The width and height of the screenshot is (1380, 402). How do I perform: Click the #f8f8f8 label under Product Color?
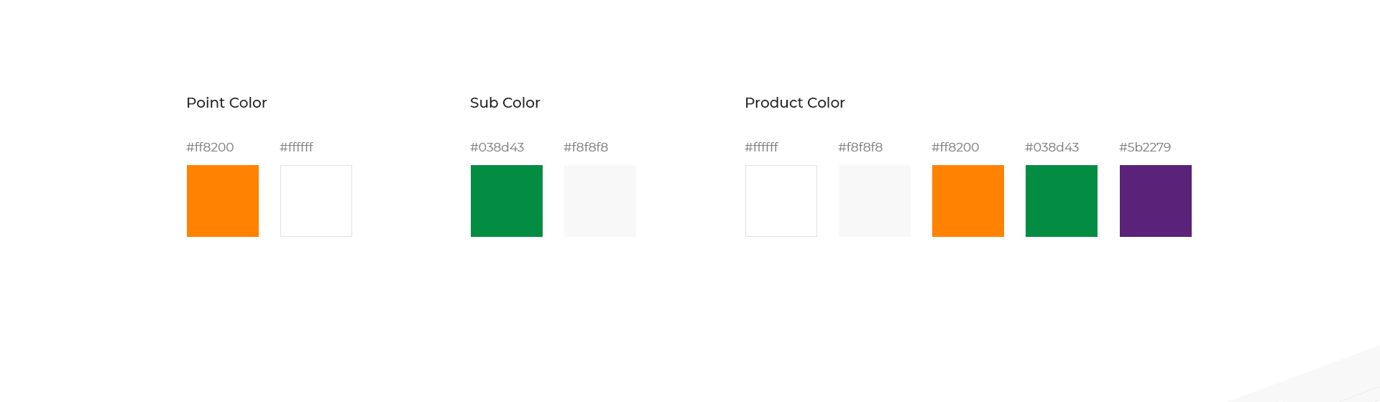pos(860,147)
